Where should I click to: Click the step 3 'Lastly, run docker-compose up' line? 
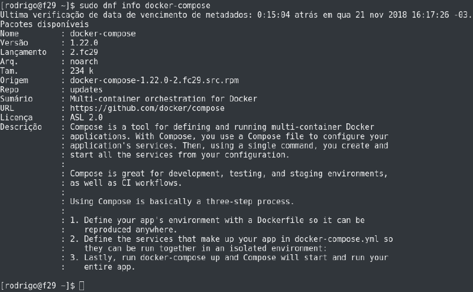[x=229, y=257]
